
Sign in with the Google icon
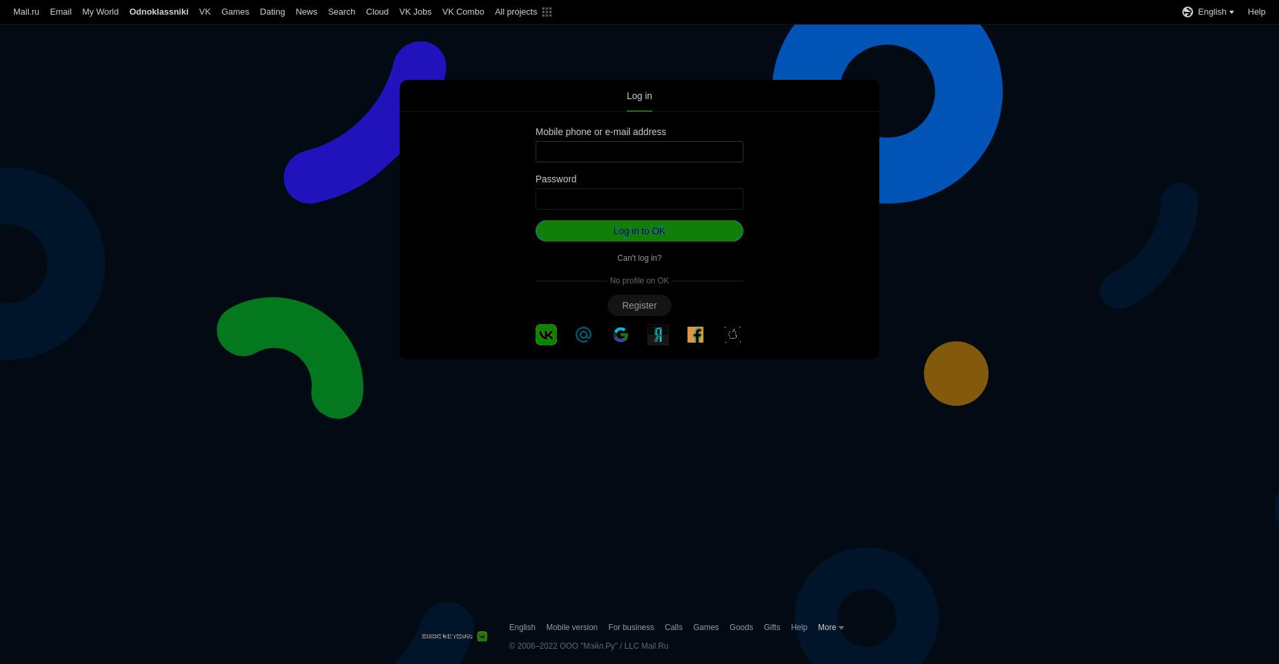pos(621,335)
